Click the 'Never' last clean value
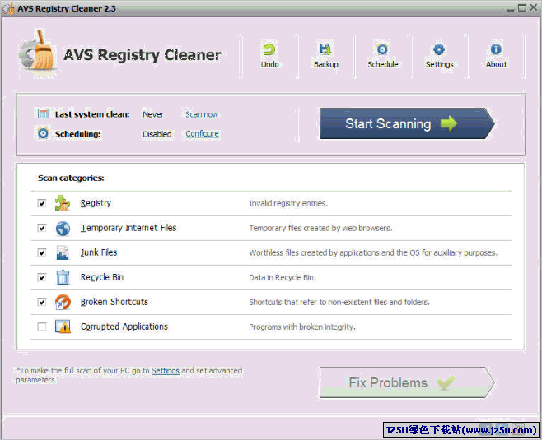542x440 pixels. coord(152,114)
